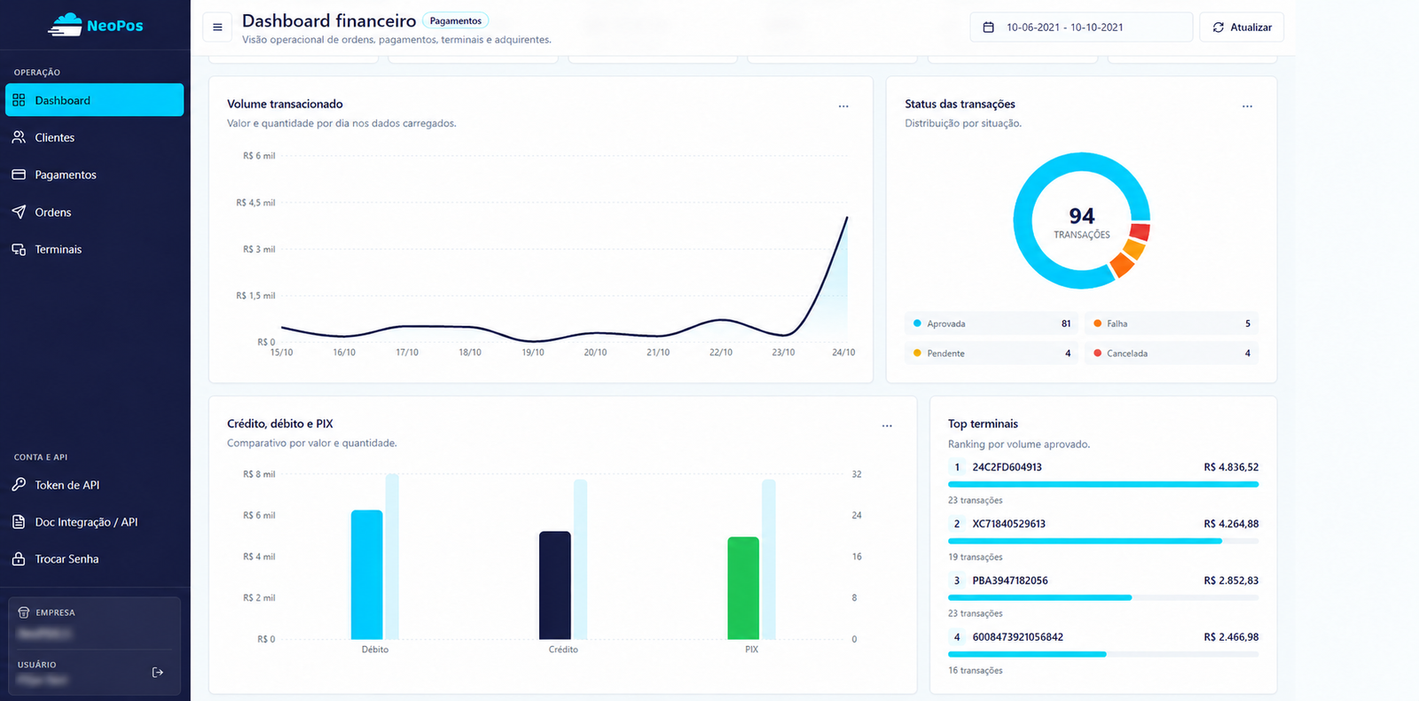Click the R$ 4.836,52 amount

1231,467
